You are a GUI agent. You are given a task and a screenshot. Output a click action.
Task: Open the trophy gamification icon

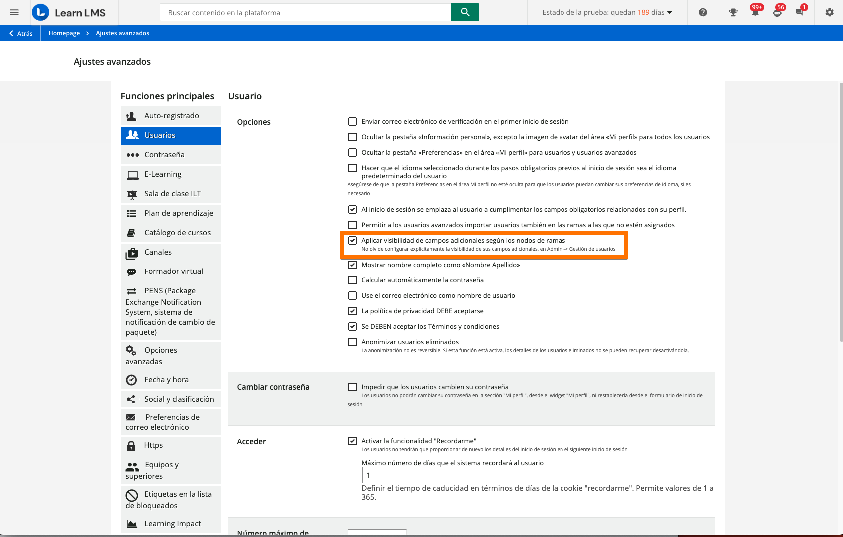click(x=733, y=13)
